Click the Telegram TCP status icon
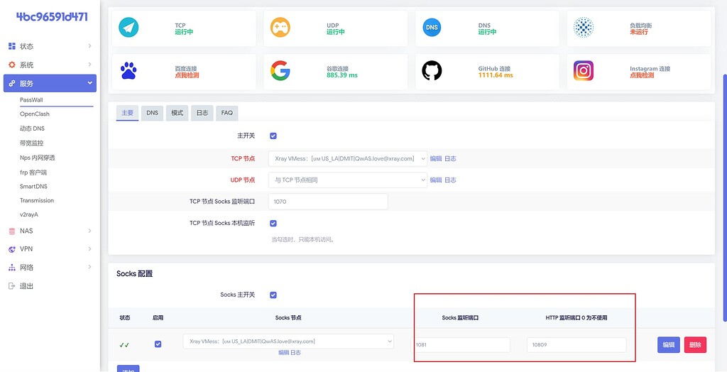Viewport: 727px width, 372px height. pos(129,28)
